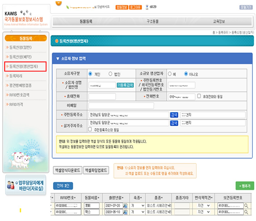Click magnifier search icon in 맥스 row
The image size is (256, 221).
coord(246,212)
